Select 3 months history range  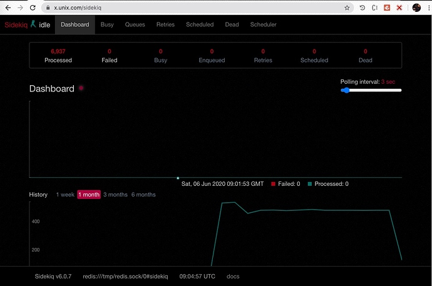[x=115, y=195]
